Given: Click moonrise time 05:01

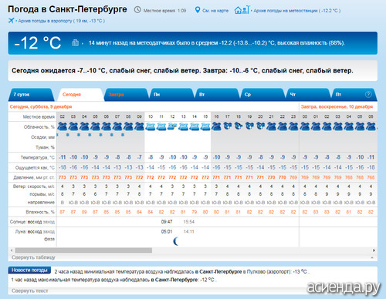Looking at the screenshot, I should click(167, 231).
